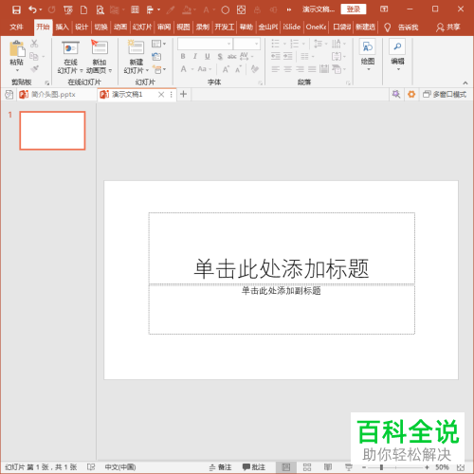Toggle Bold formatting

pos(183,57)
